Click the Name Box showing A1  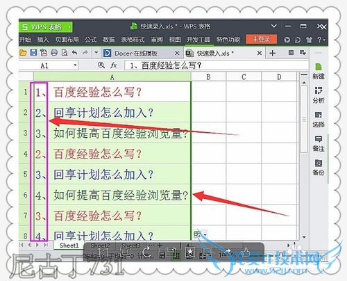click(x=45, y=65)
